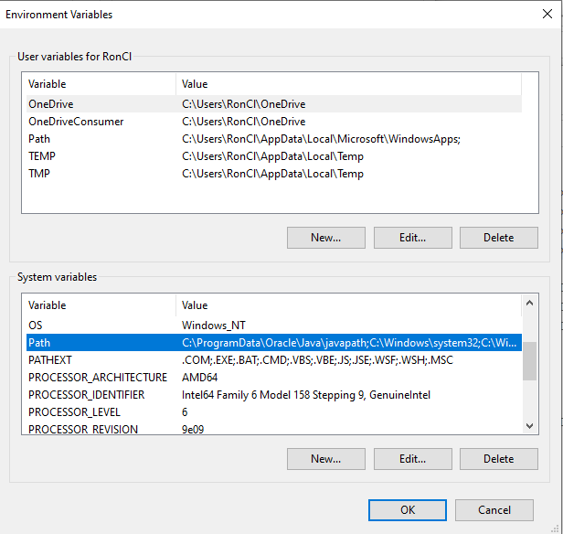563x534 pixels.
Task: Select the PROCESSOR_ARCHITECTURE system variable
Action: tap(101, 377)
